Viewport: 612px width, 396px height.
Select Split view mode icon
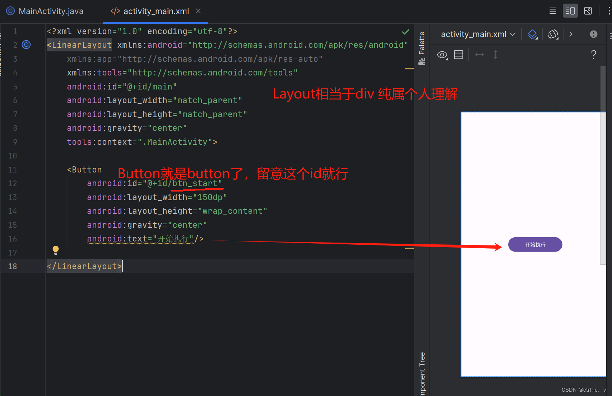(x=570, y=11)
